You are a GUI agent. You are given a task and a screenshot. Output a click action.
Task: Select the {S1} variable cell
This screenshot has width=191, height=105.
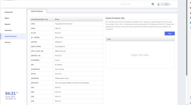coord(42,87)
